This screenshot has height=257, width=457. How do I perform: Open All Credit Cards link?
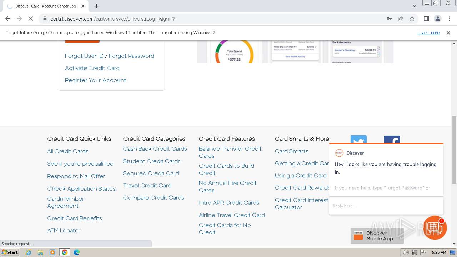(68, 151)
